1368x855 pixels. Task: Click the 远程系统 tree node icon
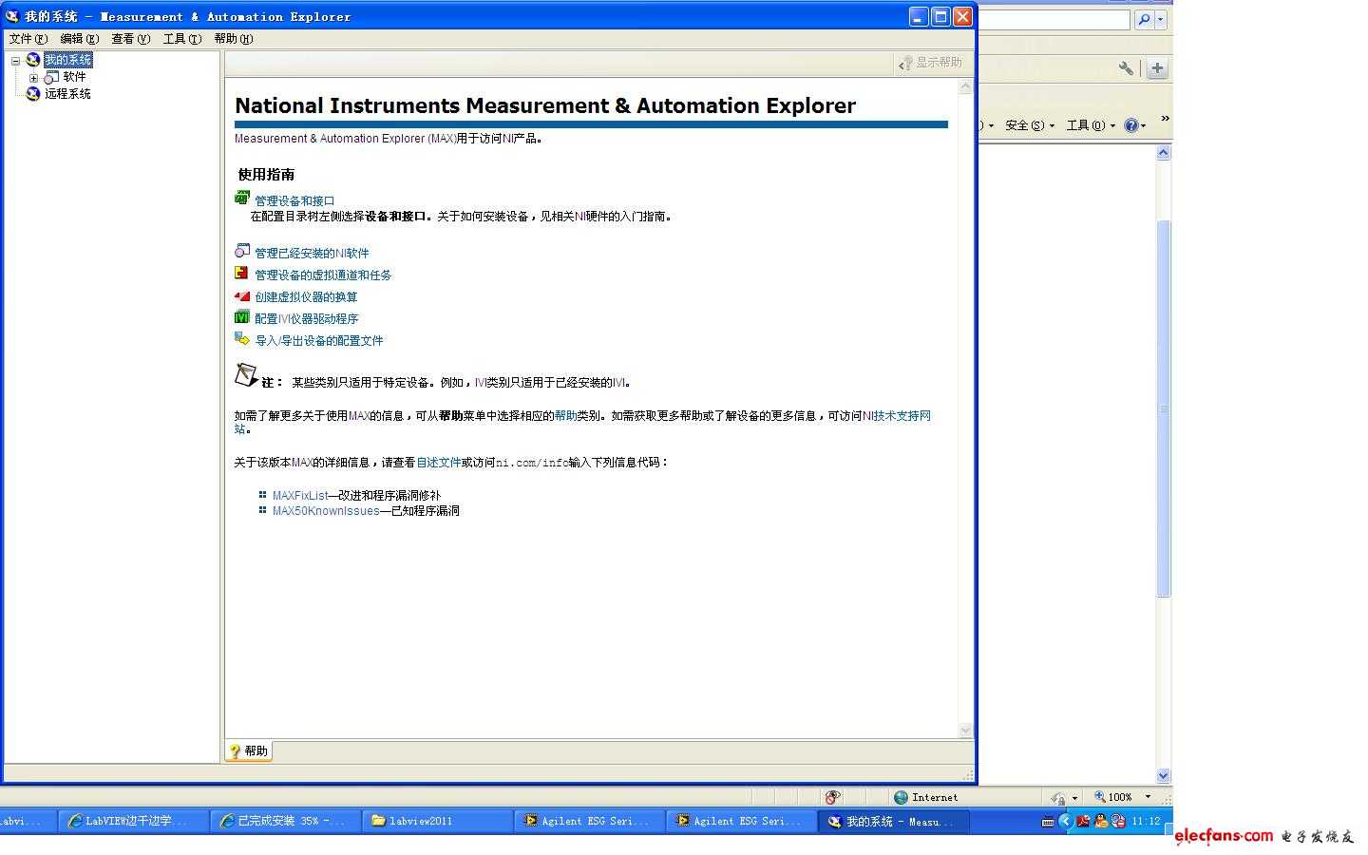(33, 93)
